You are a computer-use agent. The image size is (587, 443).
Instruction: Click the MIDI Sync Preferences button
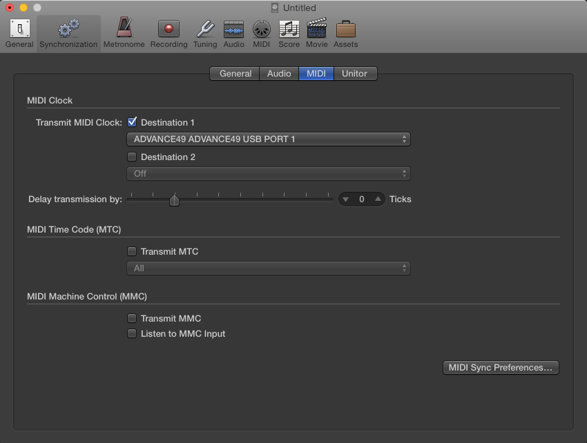pyautogui.click(x=500, y=368)
